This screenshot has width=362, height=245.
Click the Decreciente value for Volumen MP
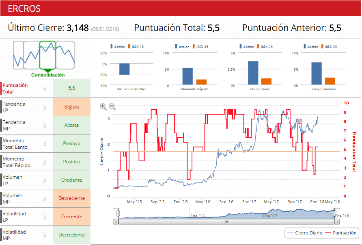(x=71, y=198)
